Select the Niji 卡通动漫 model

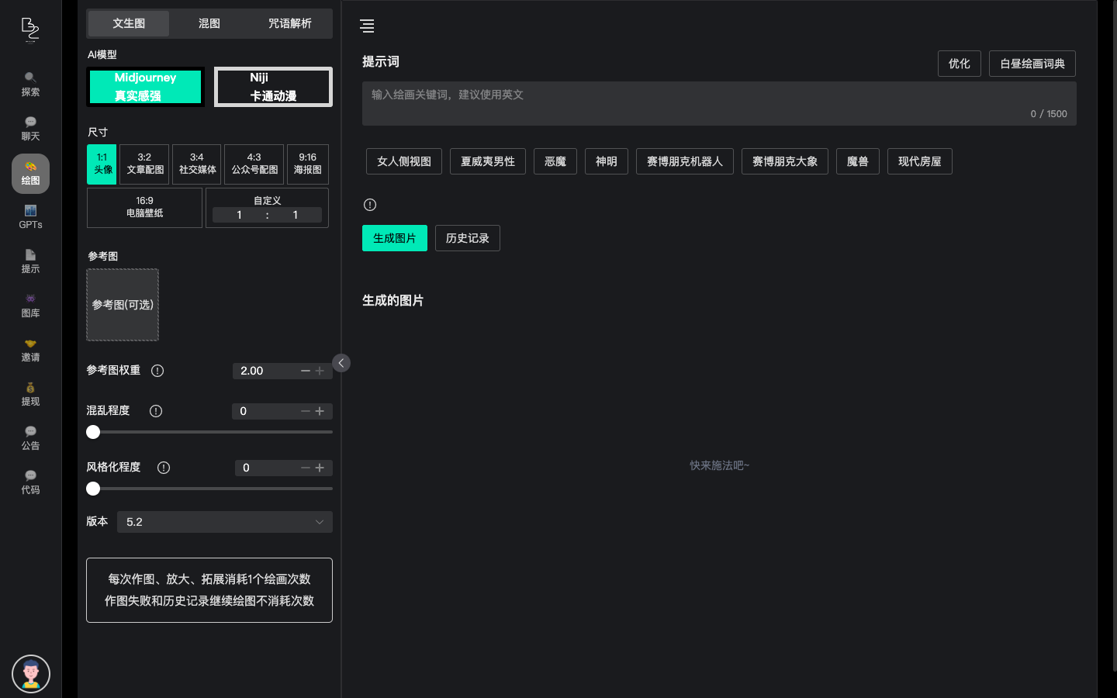273,87
